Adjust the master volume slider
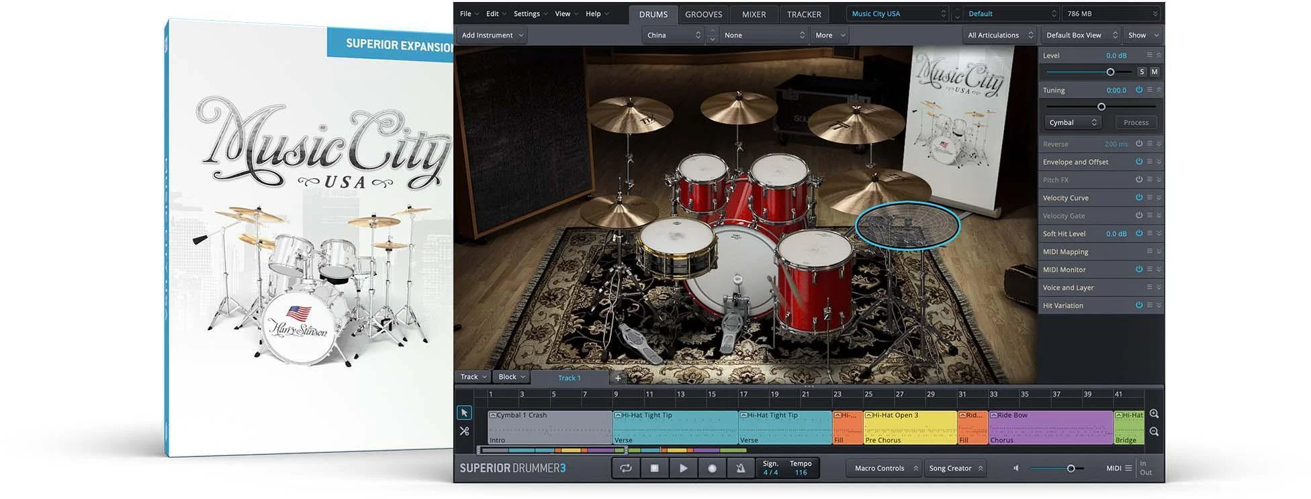Viewport: 1311px width, 499px height. click(1071, 468)
